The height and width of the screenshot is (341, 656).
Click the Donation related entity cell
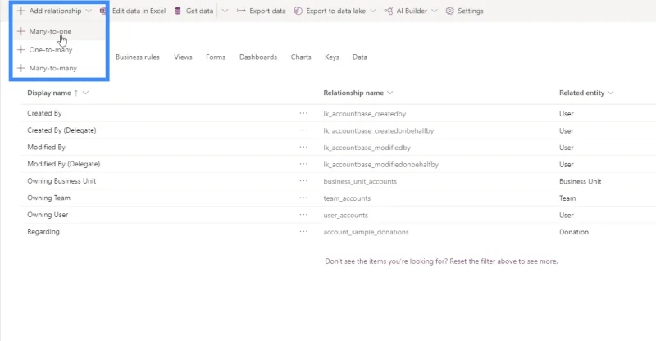tap(574, 232)
